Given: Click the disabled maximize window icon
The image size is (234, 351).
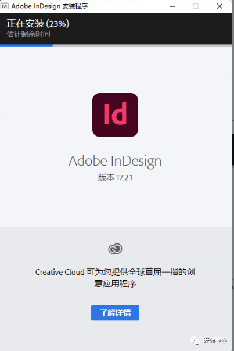Looking at the screenshot, I should (196, 6).
